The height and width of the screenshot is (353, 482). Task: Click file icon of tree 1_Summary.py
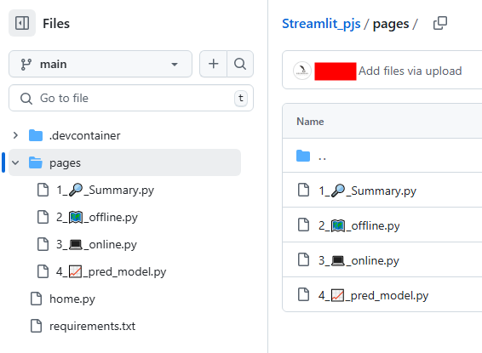pos(43,190)
